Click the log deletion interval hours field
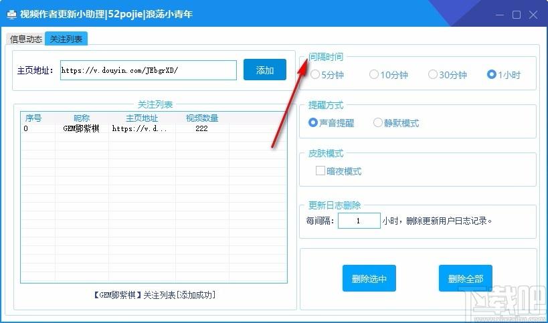548x323 pixels. 359,221
